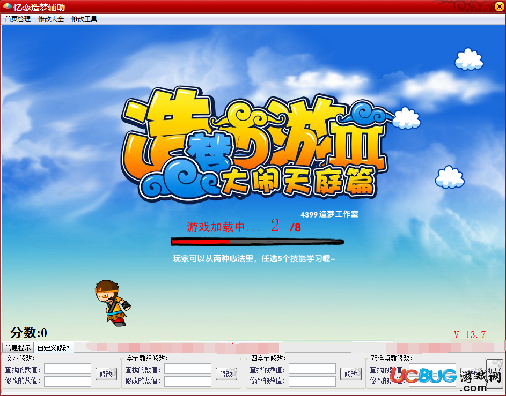Open the 修改大全 menu
Viewport: 506px width, 396px height.
pyautogui.click(x=51, y=19)
